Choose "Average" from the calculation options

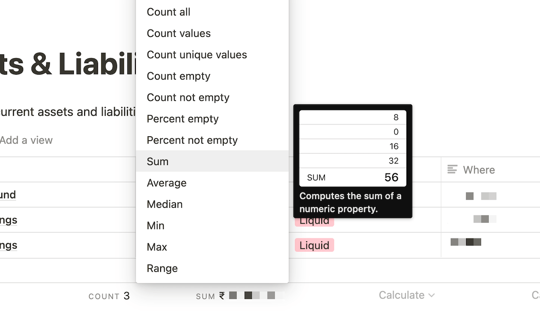point(166,183)
